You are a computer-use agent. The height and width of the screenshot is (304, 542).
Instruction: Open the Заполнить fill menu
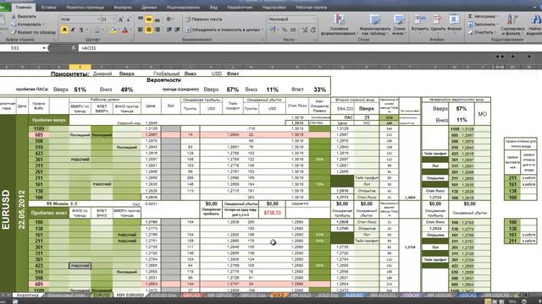[483, 24]
